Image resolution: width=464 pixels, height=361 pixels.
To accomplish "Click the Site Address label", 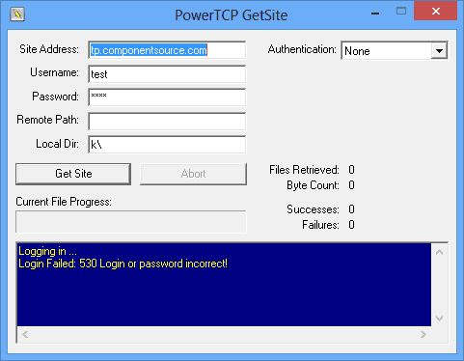I will [49, 49].
